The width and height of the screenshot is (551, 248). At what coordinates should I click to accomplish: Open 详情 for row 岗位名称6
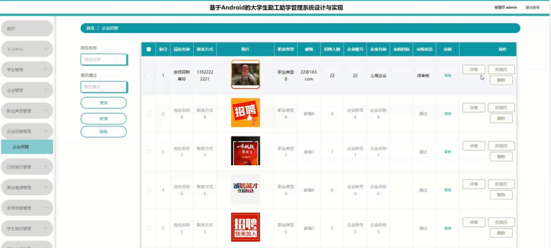[474, 184]
